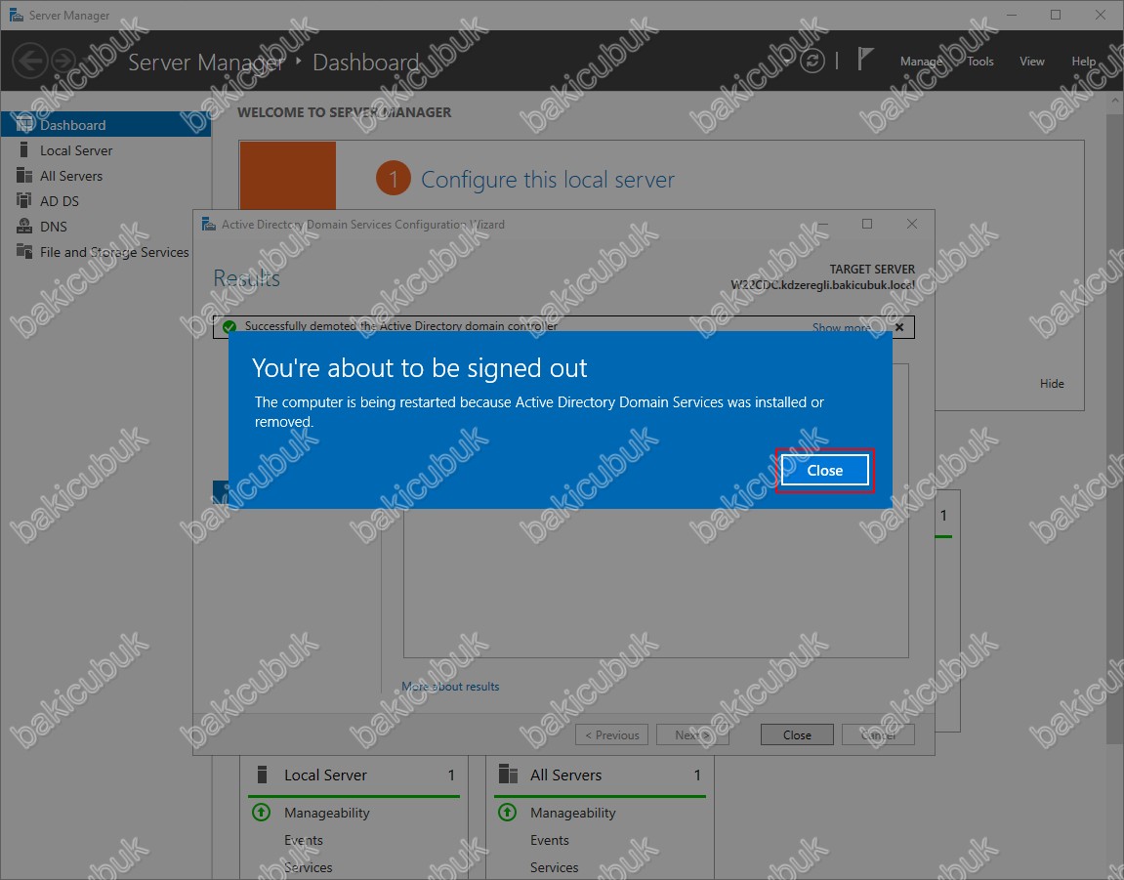Viewport: 1124px width, 880px height.
Task: Select Local Server in the sidebar
Action: coord(106,150)
